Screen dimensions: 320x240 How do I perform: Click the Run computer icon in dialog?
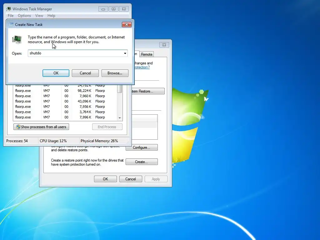coord(17,40)
